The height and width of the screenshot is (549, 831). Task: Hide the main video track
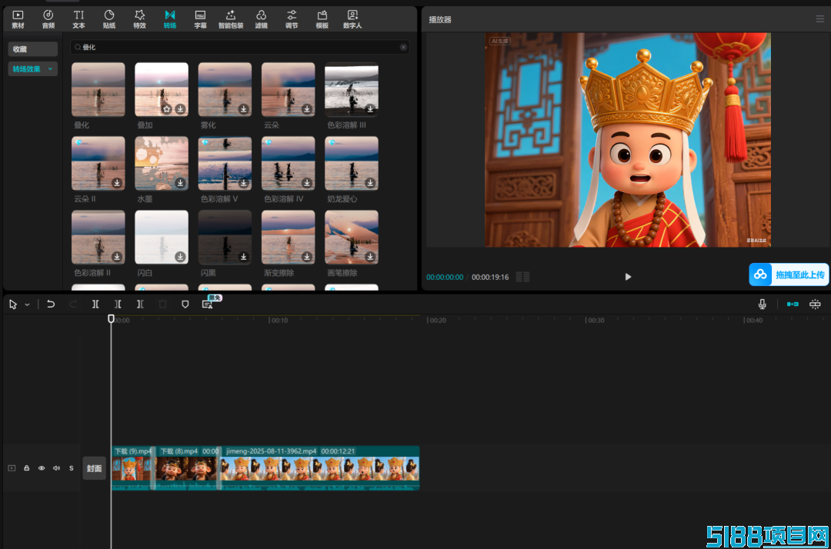pyautogui.click(x=42, y=468)
